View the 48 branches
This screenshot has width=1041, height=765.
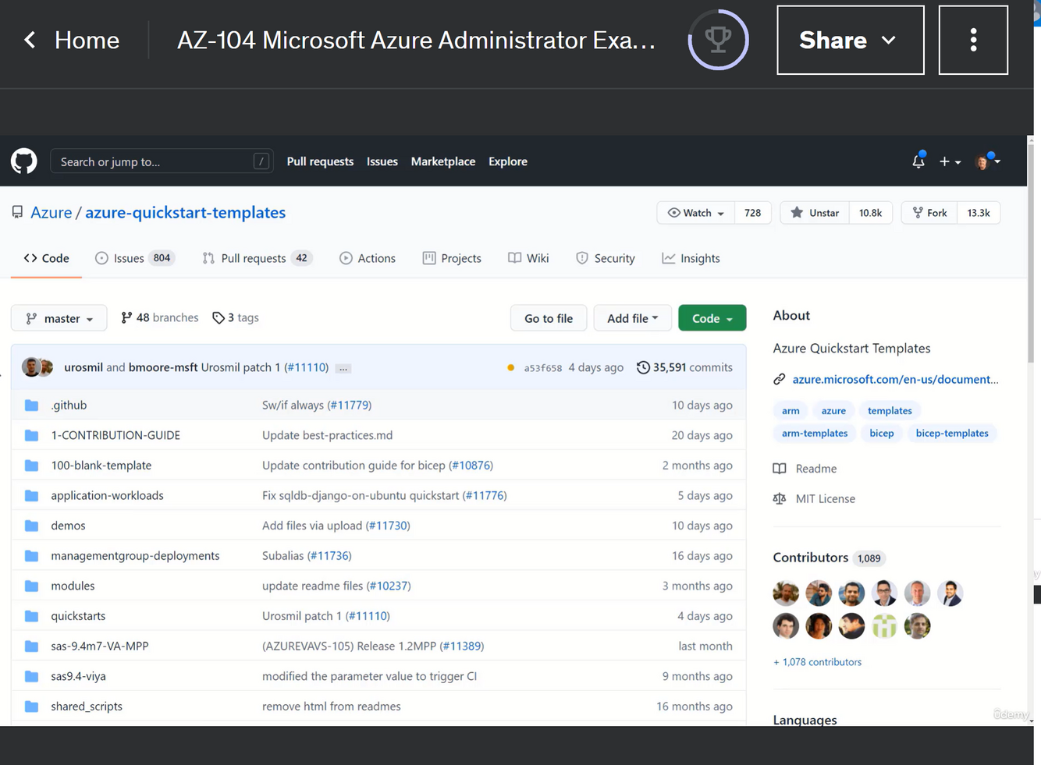point(160,317)
